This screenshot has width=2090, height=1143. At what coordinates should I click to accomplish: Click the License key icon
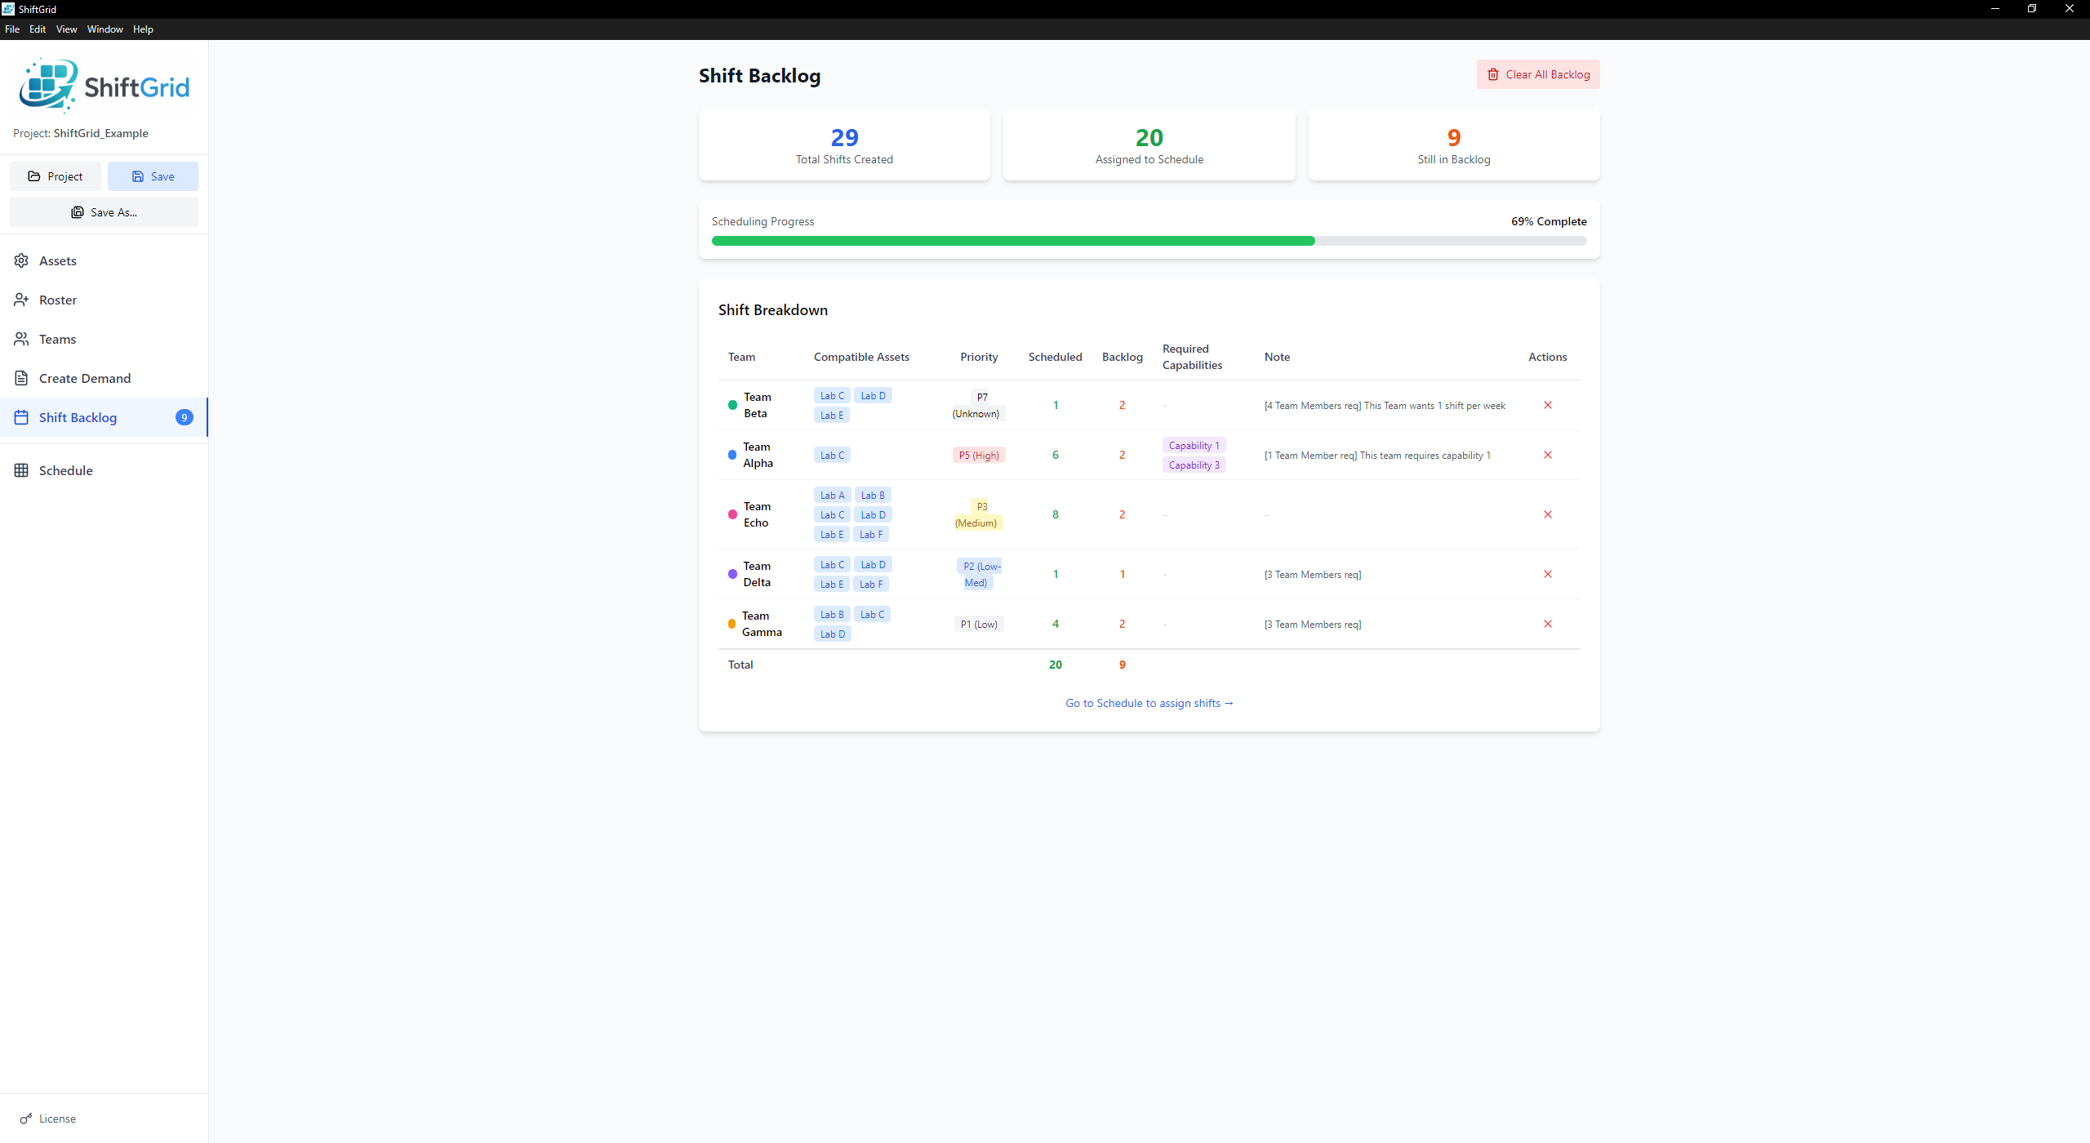(x=27, y=1119)
